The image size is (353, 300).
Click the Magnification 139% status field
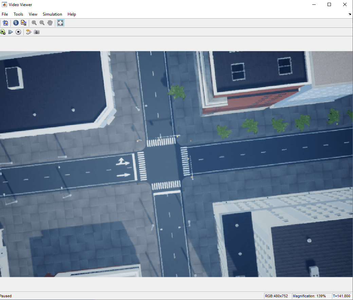pyautogui.click(x=311, y=296)
